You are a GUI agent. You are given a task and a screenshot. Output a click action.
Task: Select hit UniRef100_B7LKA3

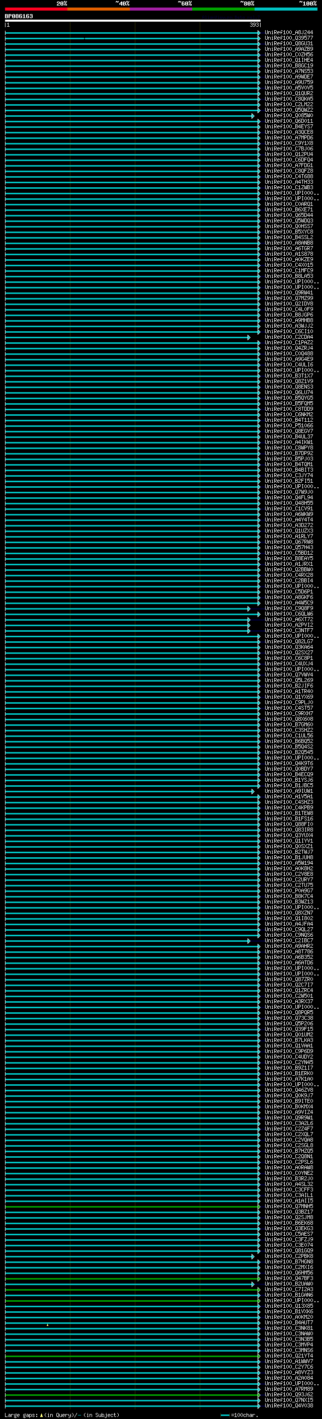click(x=289, y=1040)
